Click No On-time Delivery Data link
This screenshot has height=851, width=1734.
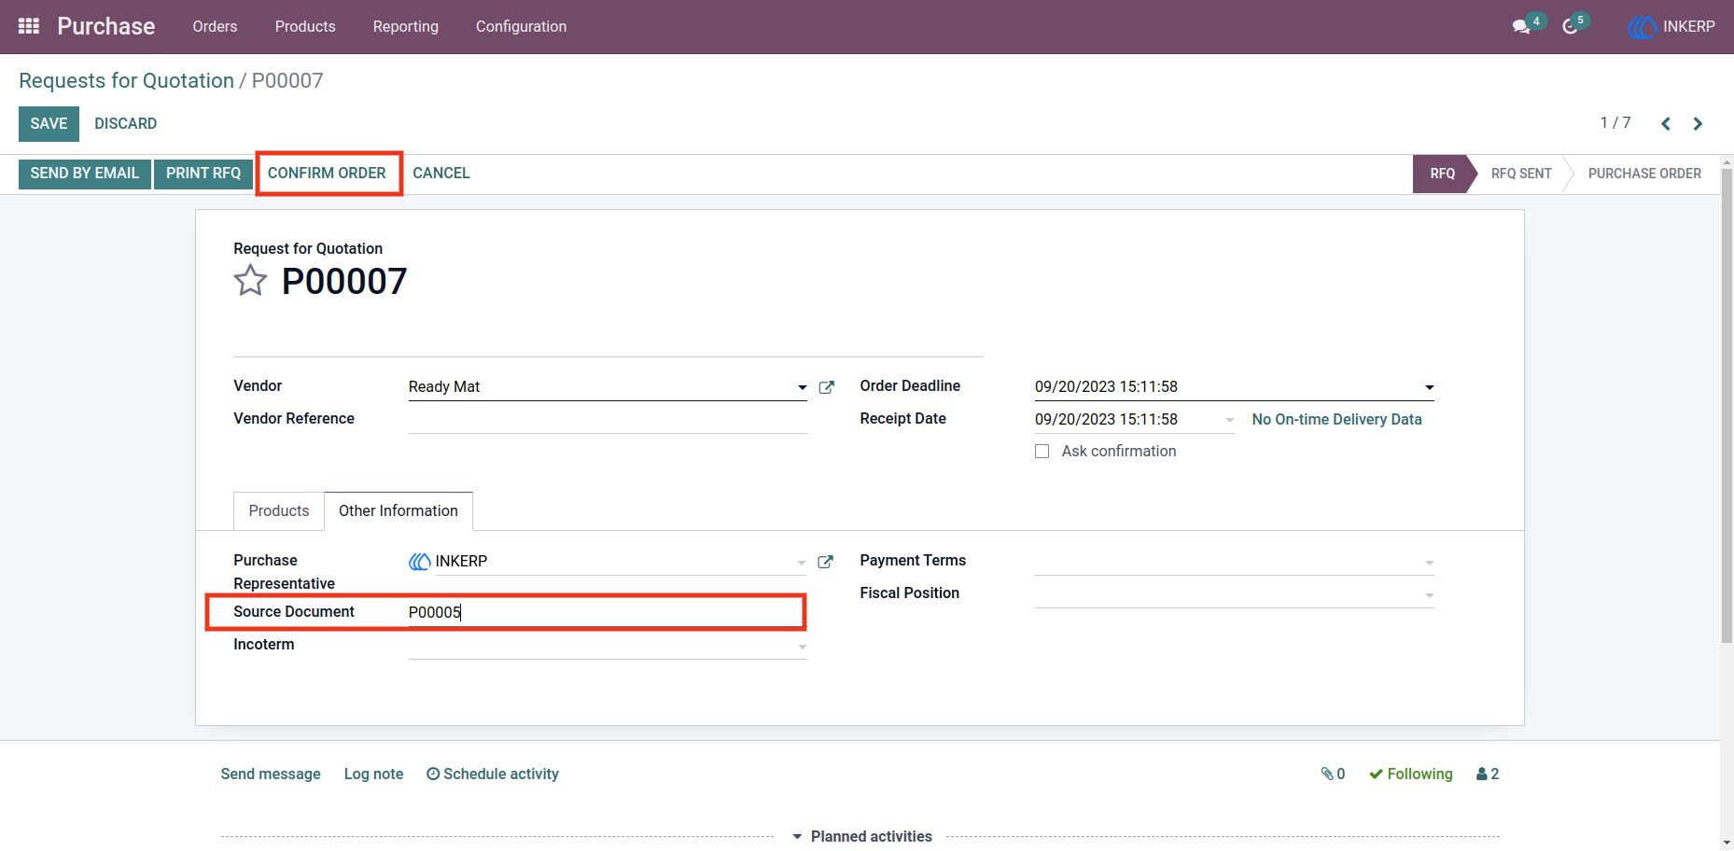1336,419
